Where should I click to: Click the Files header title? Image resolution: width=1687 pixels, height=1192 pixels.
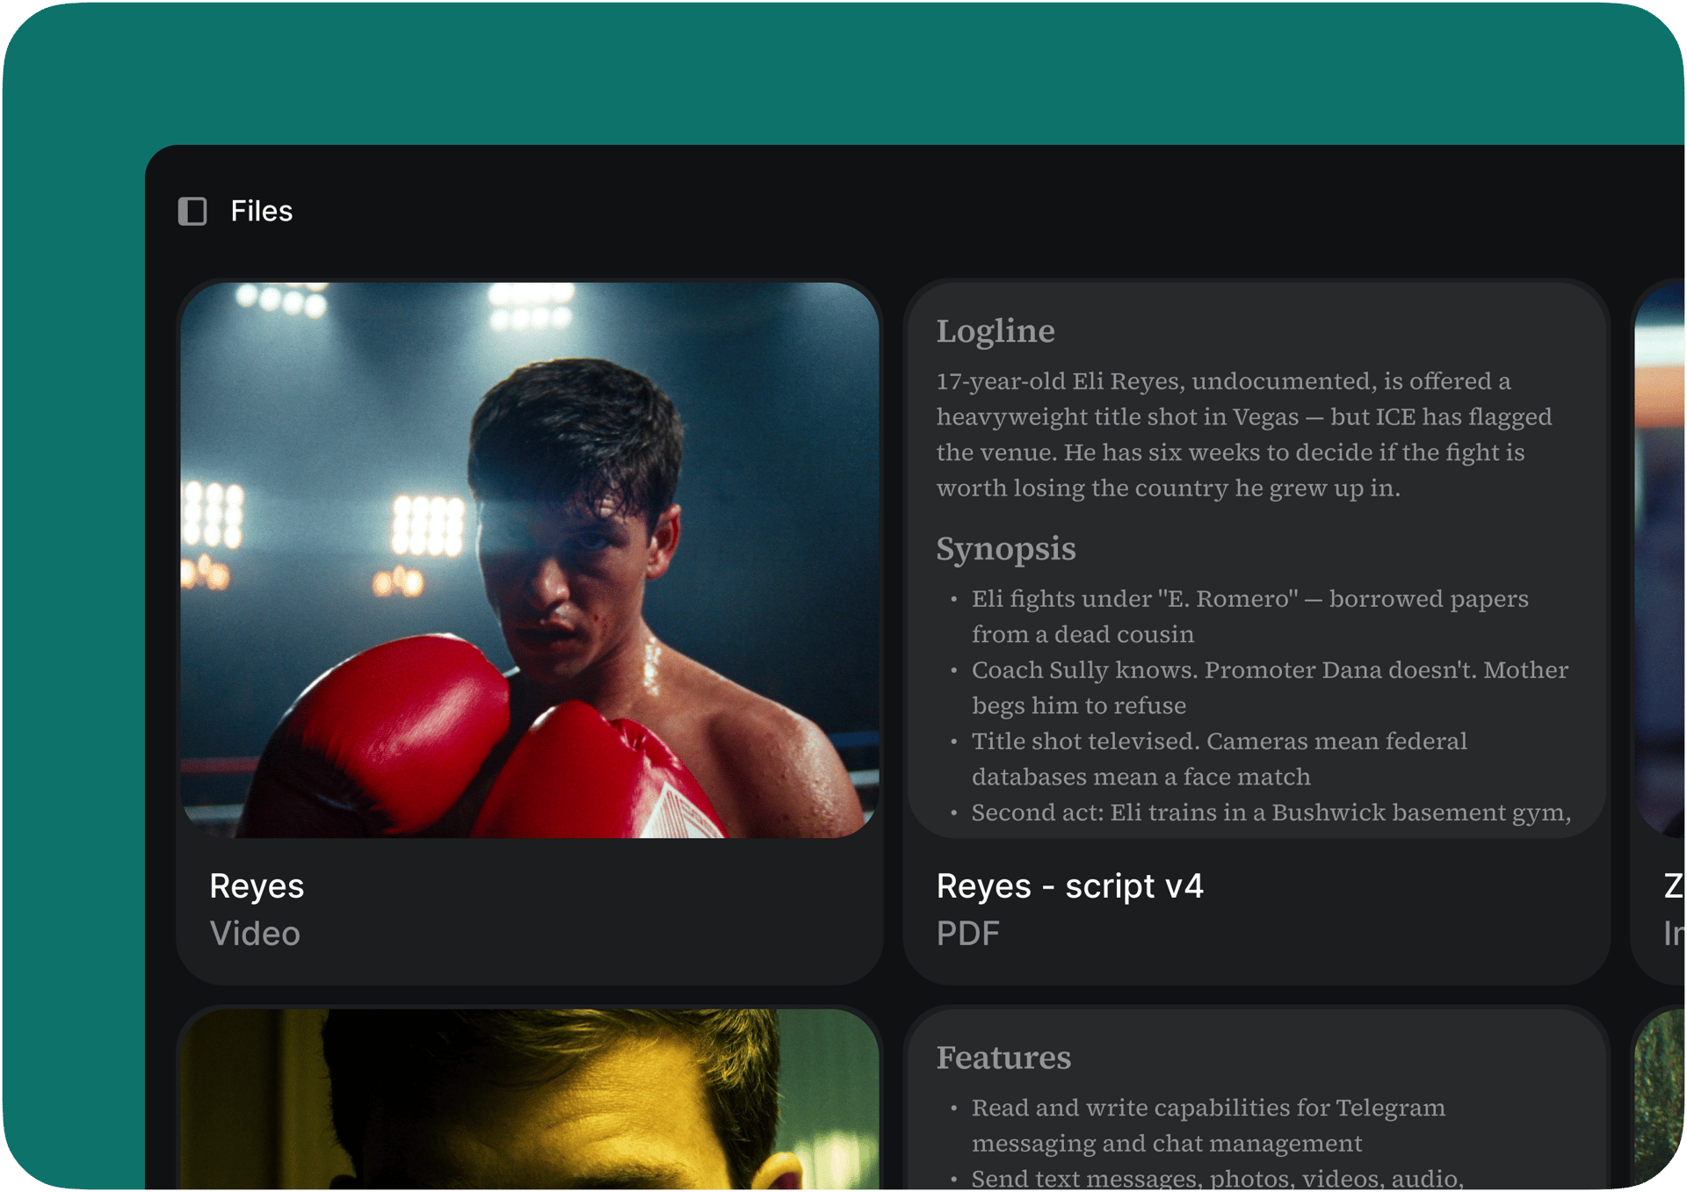(261, 211)
